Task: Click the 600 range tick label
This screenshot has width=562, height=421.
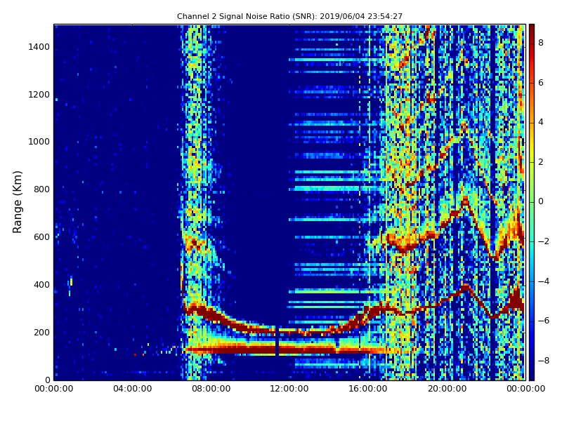Action: point(42,237)
